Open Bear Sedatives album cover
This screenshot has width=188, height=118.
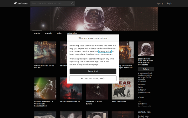(123, 88)
